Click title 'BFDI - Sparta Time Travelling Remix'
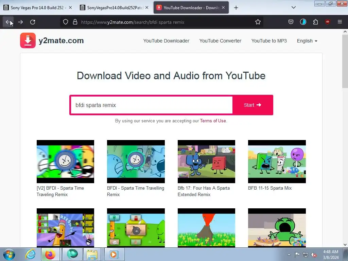348x261 pixels. 136,191
